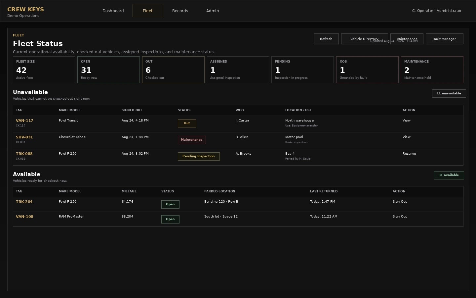Image resolution: width=476 pixels, height=298 pixels.
Task: Click the CREW KEYS logo
Action: point(25,9)
